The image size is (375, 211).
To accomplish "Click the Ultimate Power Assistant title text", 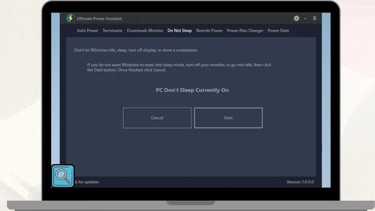I will [99, 18].
